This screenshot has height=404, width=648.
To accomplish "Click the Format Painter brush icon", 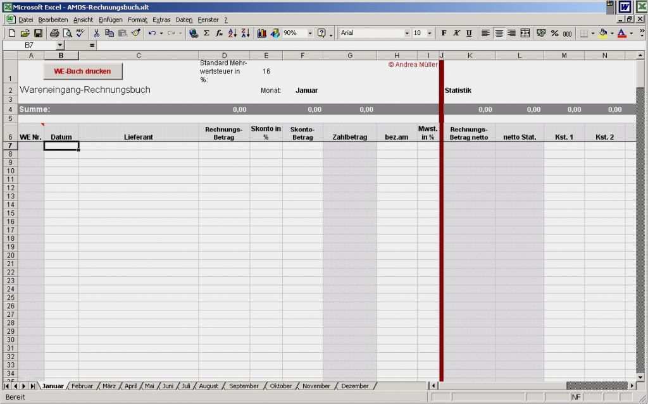I will [x=136, y=33].
